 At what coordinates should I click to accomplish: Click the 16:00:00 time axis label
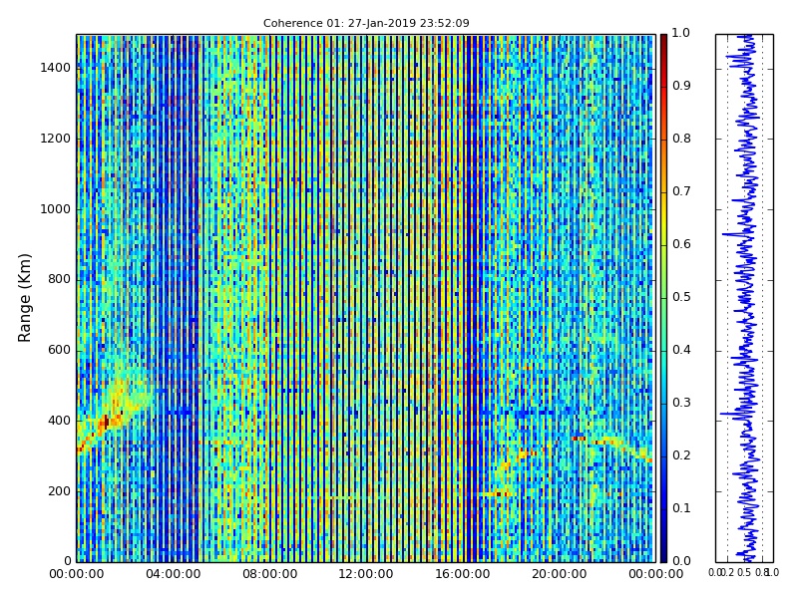tap(463, 574)
